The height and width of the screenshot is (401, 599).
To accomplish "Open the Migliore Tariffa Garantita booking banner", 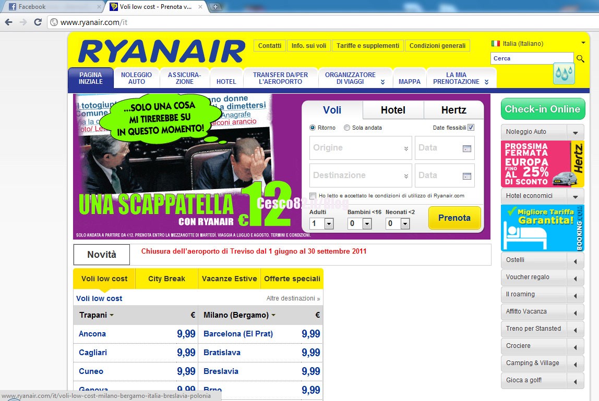I will pos(543,228).
